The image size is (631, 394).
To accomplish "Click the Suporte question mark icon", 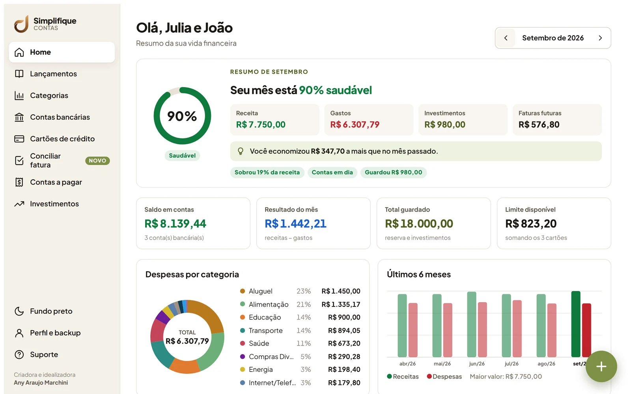I will click(19, 355).
